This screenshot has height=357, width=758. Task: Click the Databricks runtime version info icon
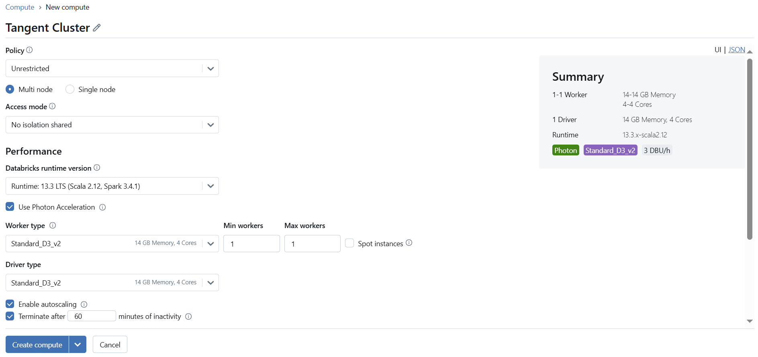(x=97, y=168)
